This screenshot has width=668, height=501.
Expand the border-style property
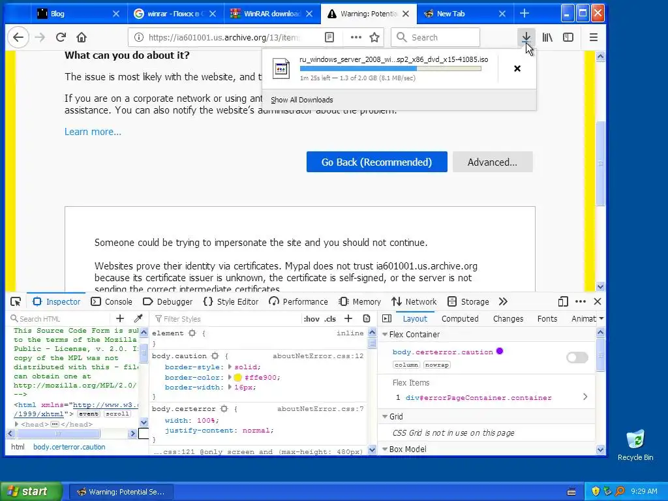pos(230,367)
